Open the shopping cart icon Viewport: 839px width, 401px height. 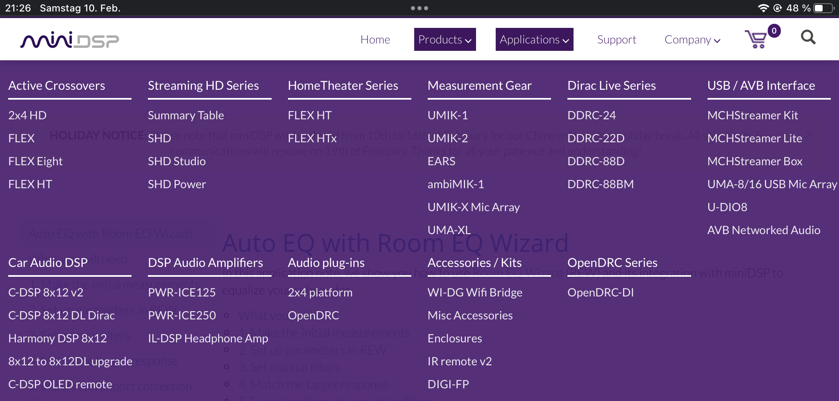click(x=756, y=39)
